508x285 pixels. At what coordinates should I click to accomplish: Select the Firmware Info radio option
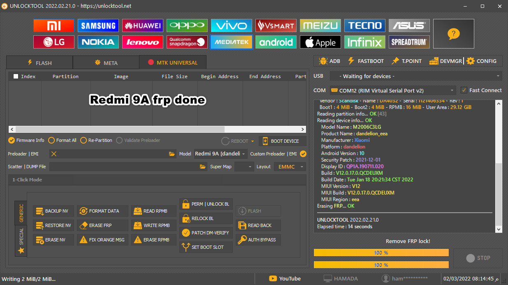(26, 140)
